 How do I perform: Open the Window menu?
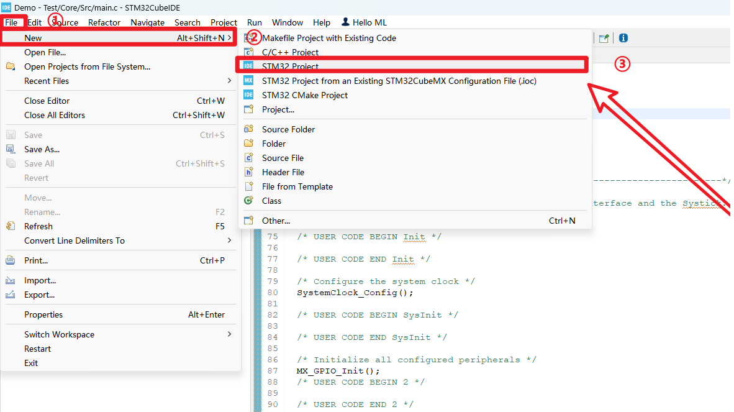click(288, 22)
